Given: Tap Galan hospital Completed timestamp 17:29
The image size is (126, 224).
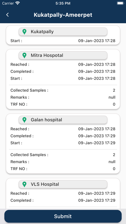Looking at the screenshot, I should click(97, 136).
